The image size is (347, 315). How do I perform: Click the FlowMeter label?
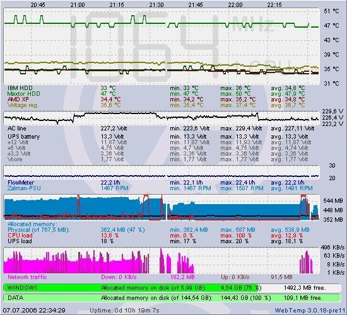coord(21,183)
